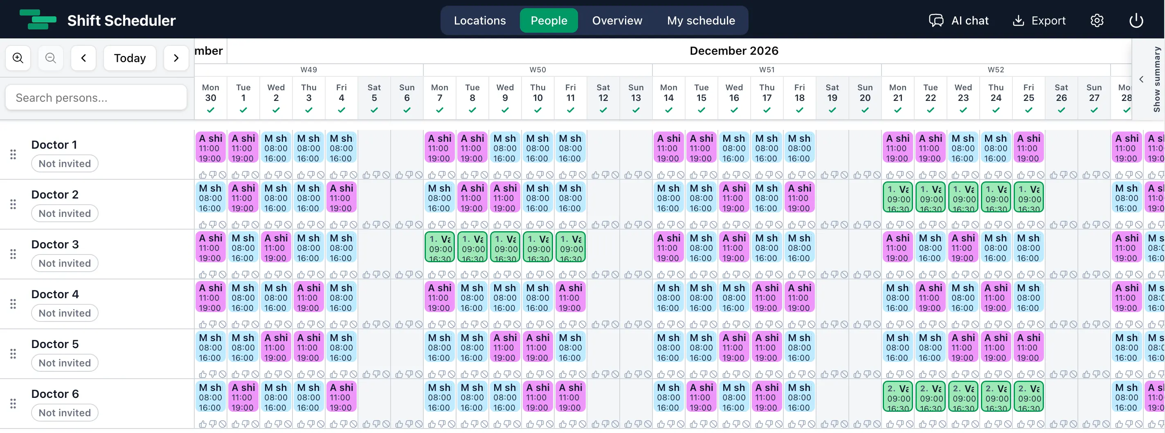Screen dimensions: 1165x433
Task: Click the zoom out magnifier icon
Action: [x=51, y=58]
